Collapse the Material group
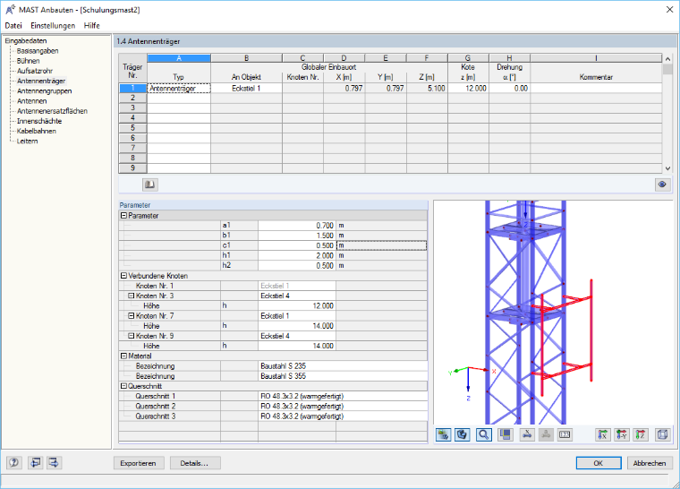 click(123, 356)
